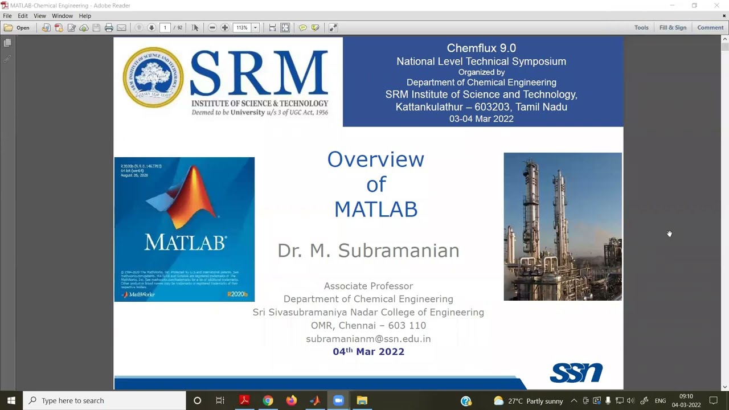Click the edit PDF document icon
This screenshot has width=729, height=410.
coord(71,27)
